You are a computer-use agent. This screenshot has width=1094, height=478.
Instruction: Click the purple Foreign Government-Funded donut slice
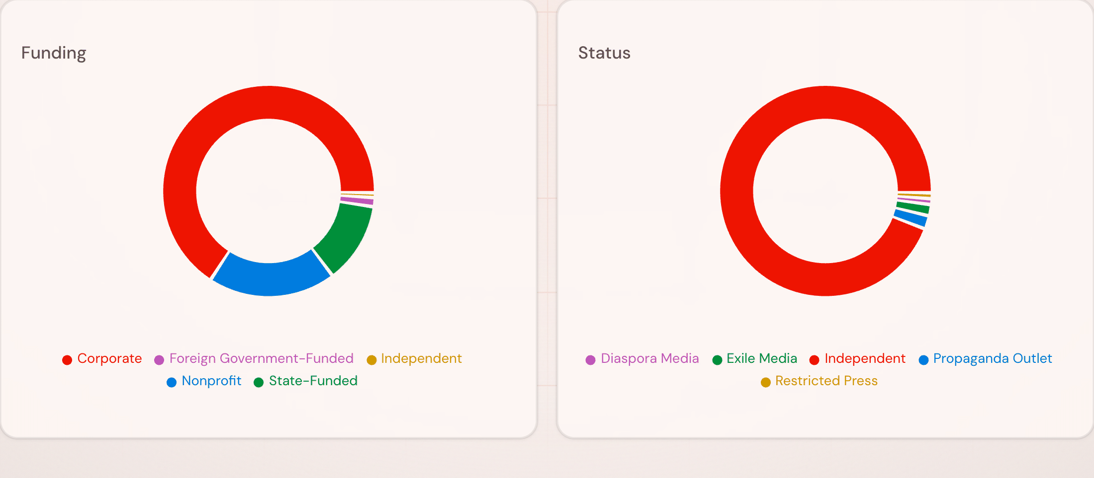(x=357, y=201)
